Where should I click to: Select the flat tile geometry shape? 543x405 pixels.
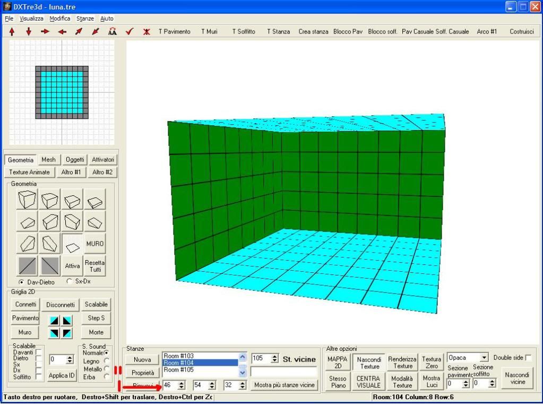[73, 244]
